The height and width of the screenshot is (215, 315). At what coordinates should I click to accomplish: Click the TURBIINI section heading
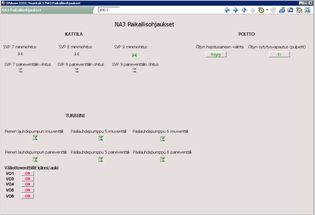[x=75, y=116]
